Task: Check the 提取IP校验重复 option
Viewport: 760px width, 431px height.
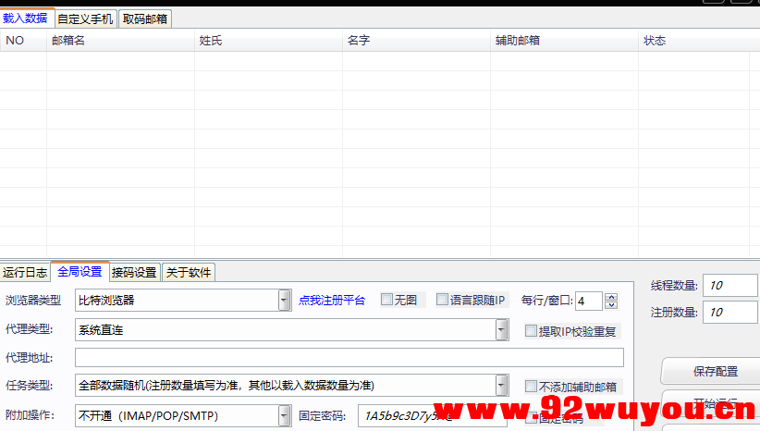Action: click(531, 330)
